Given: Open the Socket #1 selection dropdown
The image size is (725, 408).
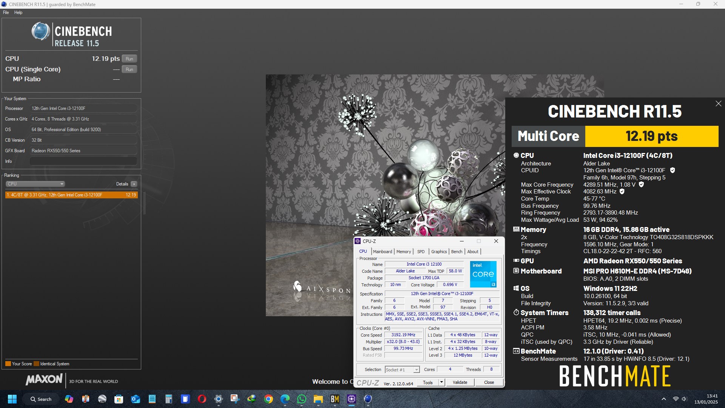Looking at the screenshot, I should coord(402,370).
